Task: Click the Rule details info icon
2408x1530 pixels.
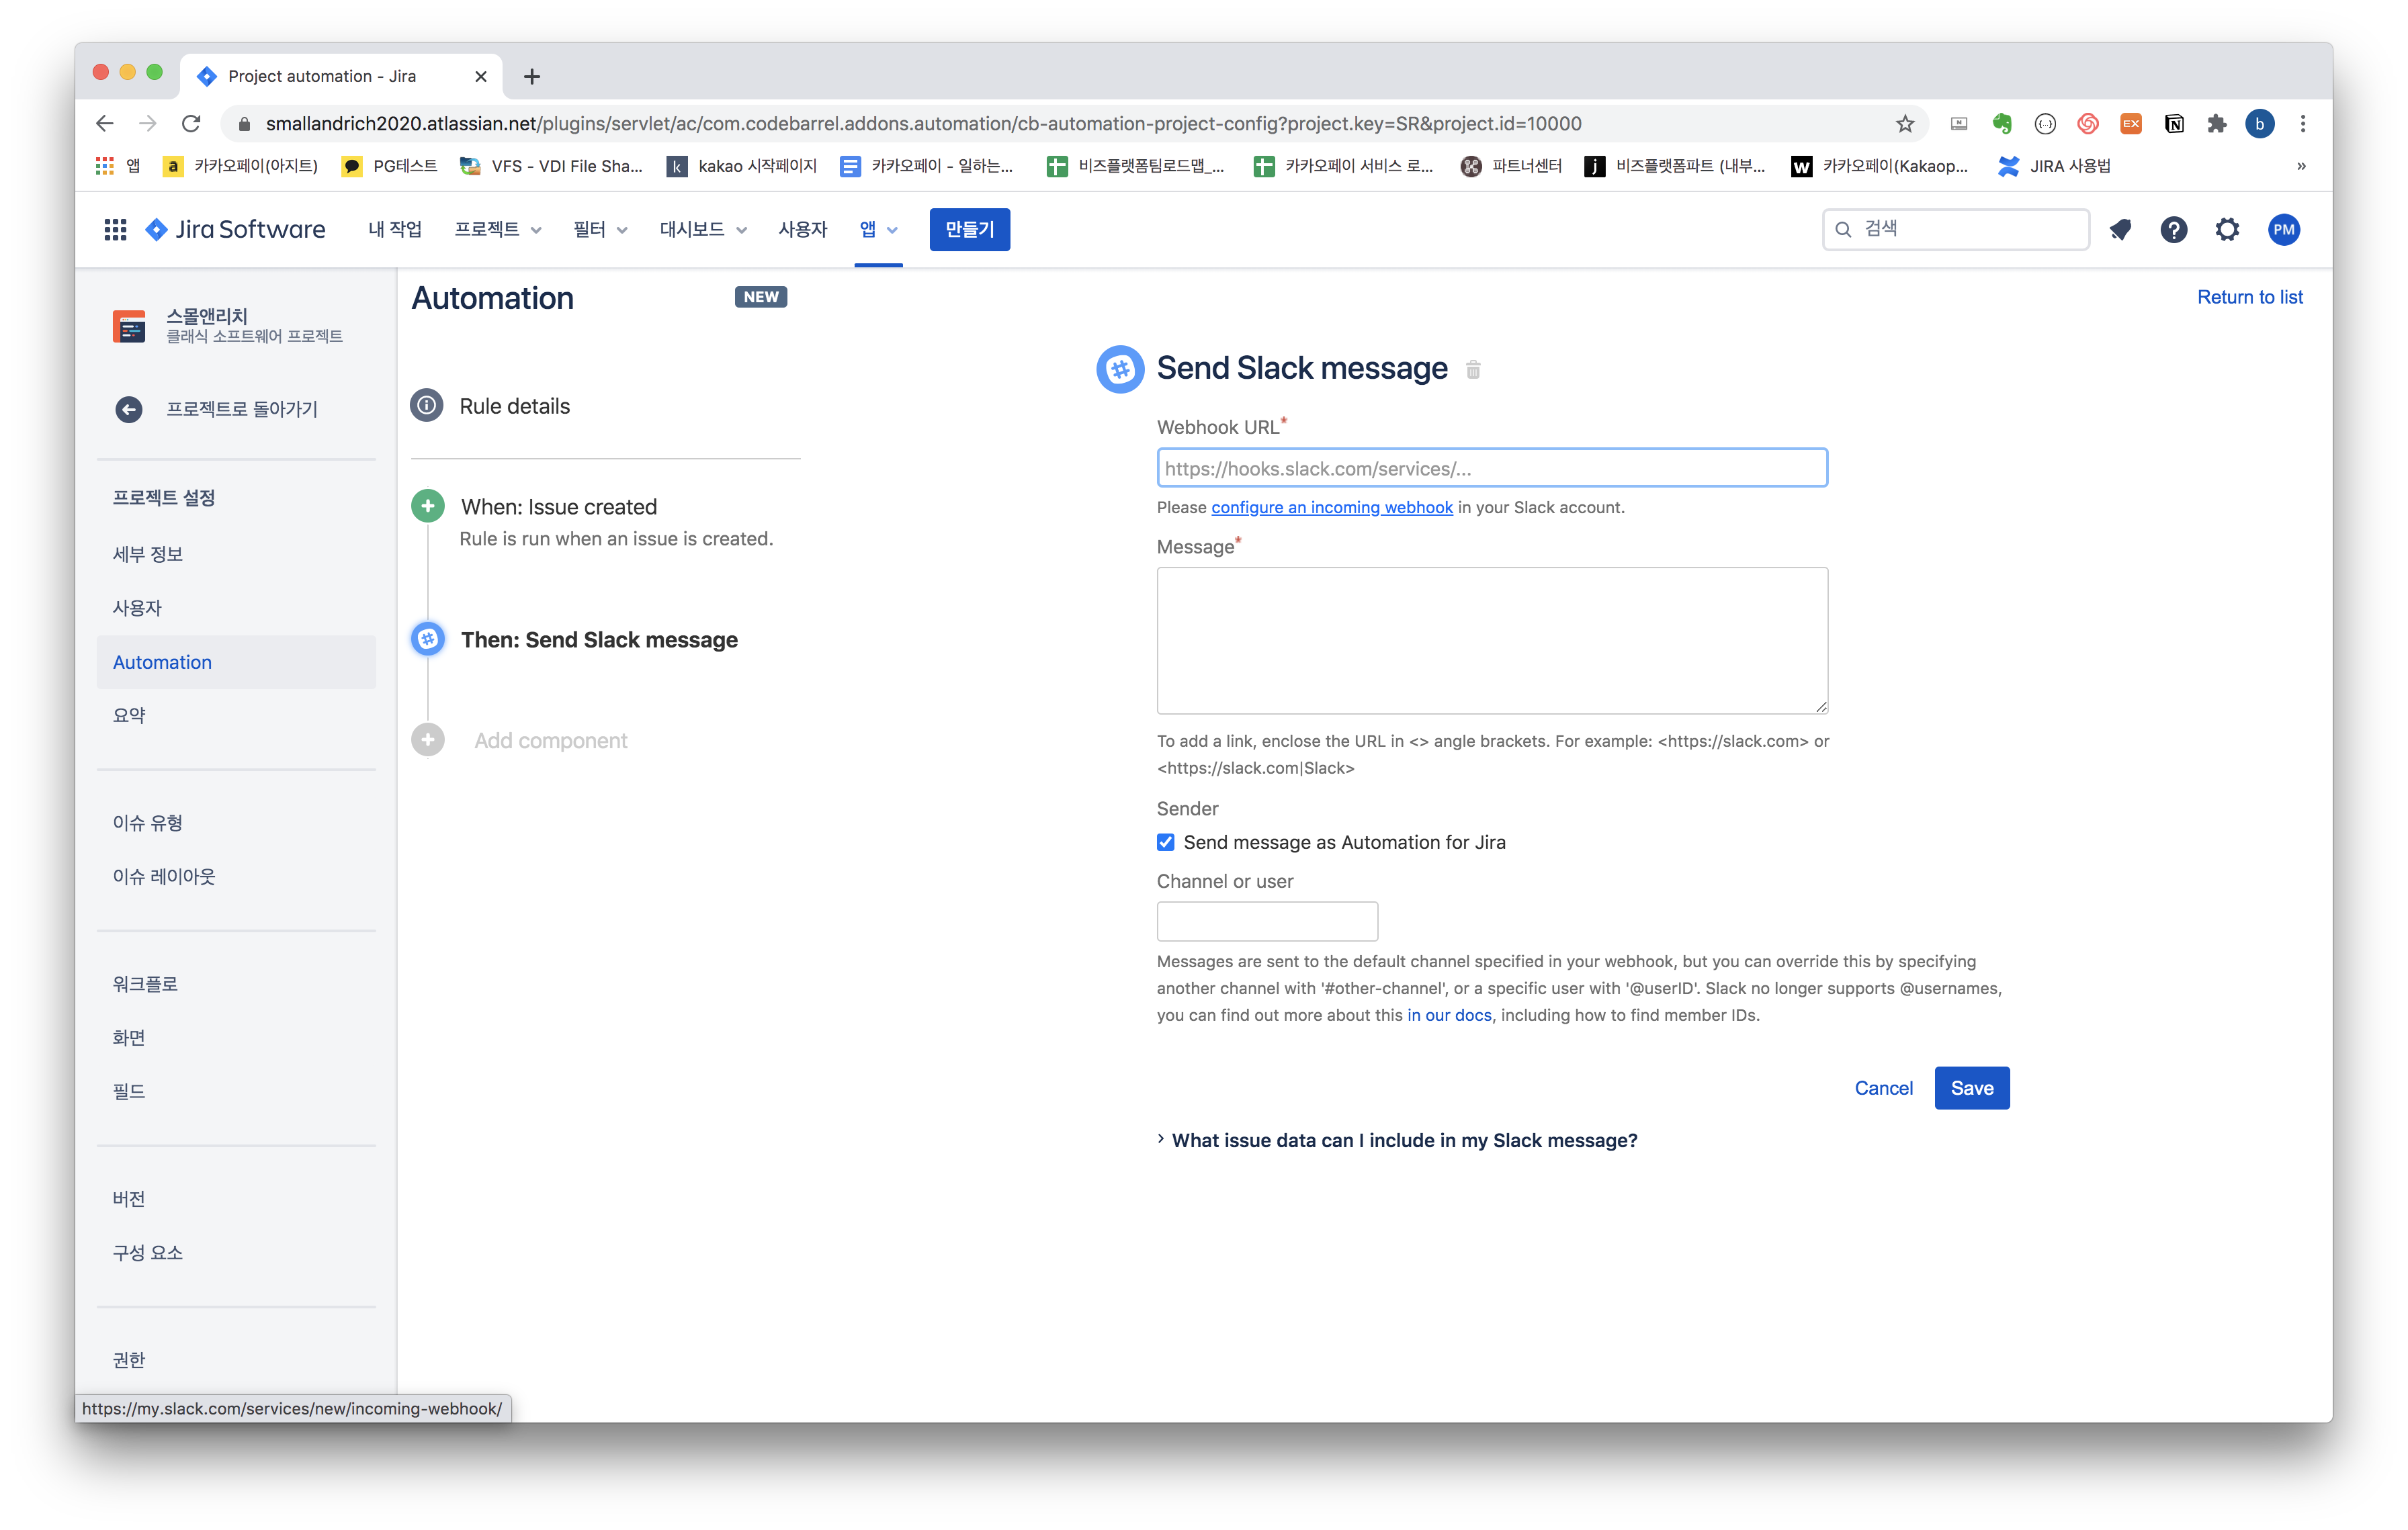Action: click(427, 406)
